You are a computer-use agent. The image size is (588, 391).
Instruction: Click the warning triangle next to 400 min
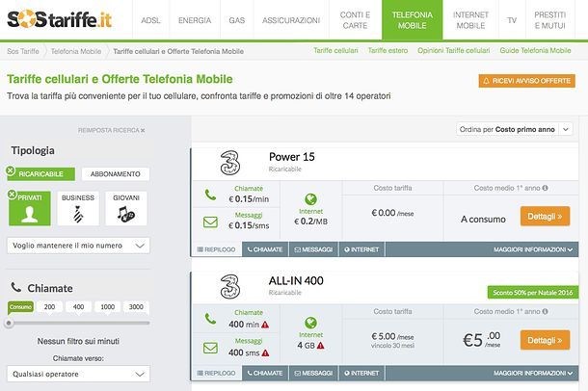tap(265, 325)
